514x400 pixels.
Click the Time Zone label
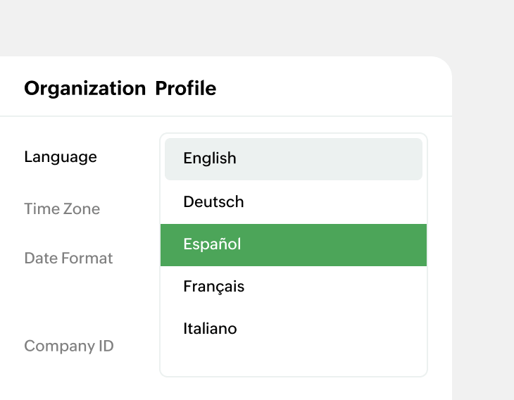coord(62,209)
